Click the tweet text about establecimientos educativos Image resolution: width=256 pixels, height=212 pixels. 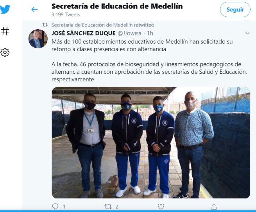[x=149, y=61]
